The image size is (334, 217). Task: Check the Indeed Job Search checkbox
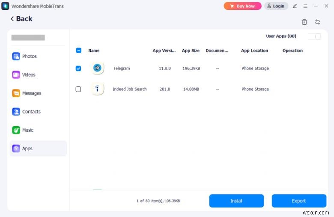tap(78, 89)
